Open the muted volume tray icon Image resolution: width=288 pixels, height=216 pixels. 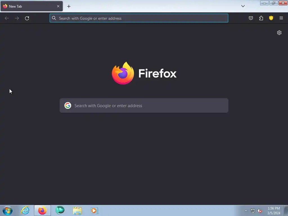pos(260,211)
